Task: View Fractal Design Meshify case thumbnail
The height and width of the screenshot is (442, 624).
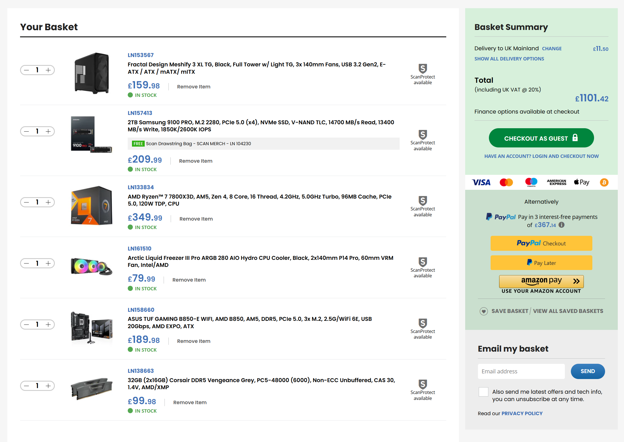Action: click(x=92, y=73)
